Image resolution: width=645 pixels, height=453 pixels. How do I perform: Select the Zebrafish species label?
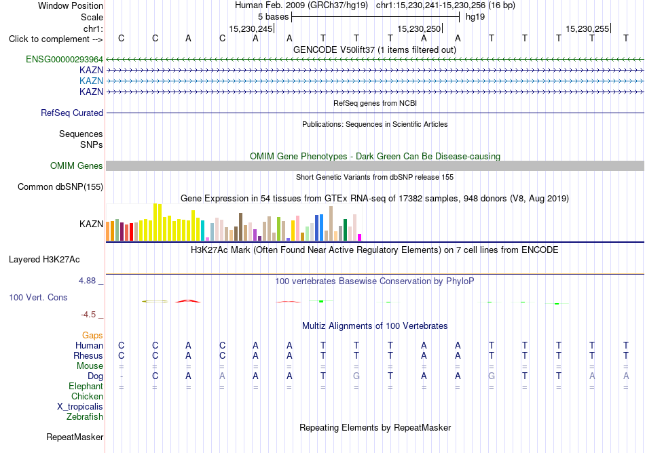(85, 417)
